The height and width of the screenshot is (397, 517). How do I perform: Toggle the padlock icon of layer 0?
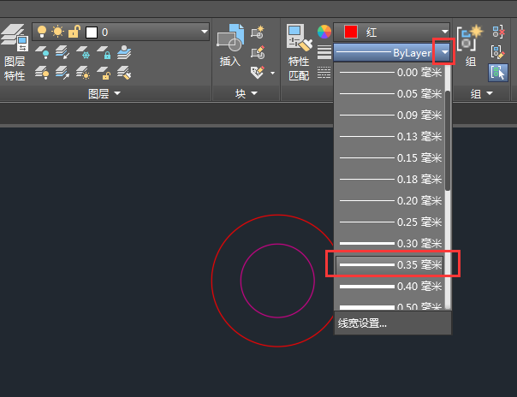pyautogui.click(x=74, y=32)
